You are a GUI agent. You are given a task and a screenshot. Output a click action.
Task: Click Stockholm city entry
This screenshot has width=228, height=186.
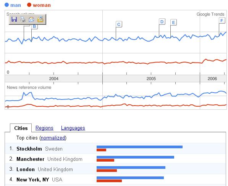(x=29, y=149)
